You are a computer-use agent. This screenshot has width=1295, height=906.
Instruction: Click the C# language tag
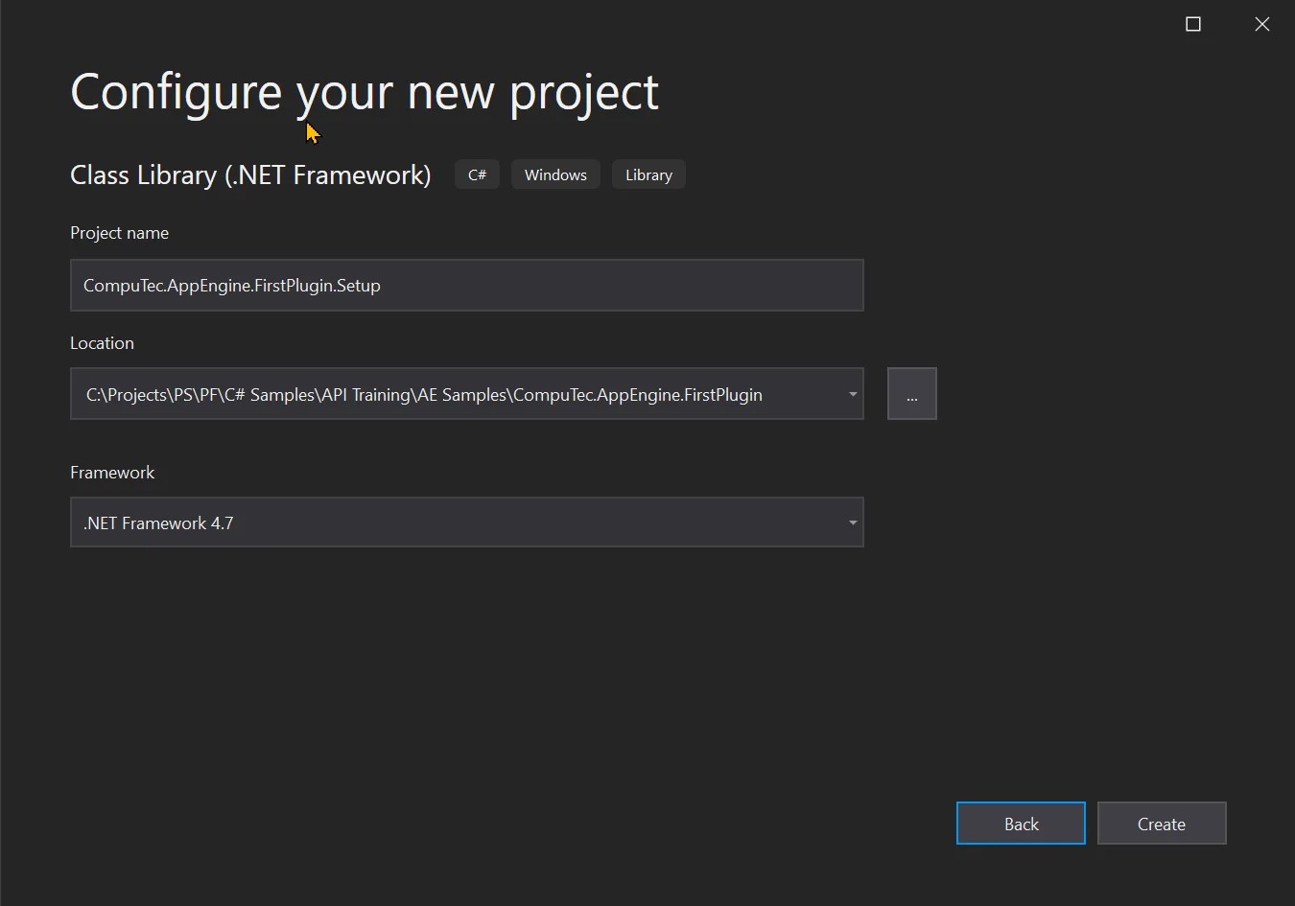[477, 174]
